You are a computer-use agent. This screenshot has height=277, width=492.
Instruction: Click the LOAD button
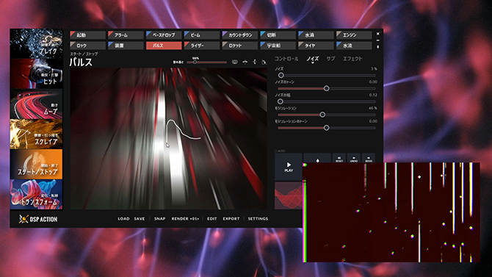point(123,218)
